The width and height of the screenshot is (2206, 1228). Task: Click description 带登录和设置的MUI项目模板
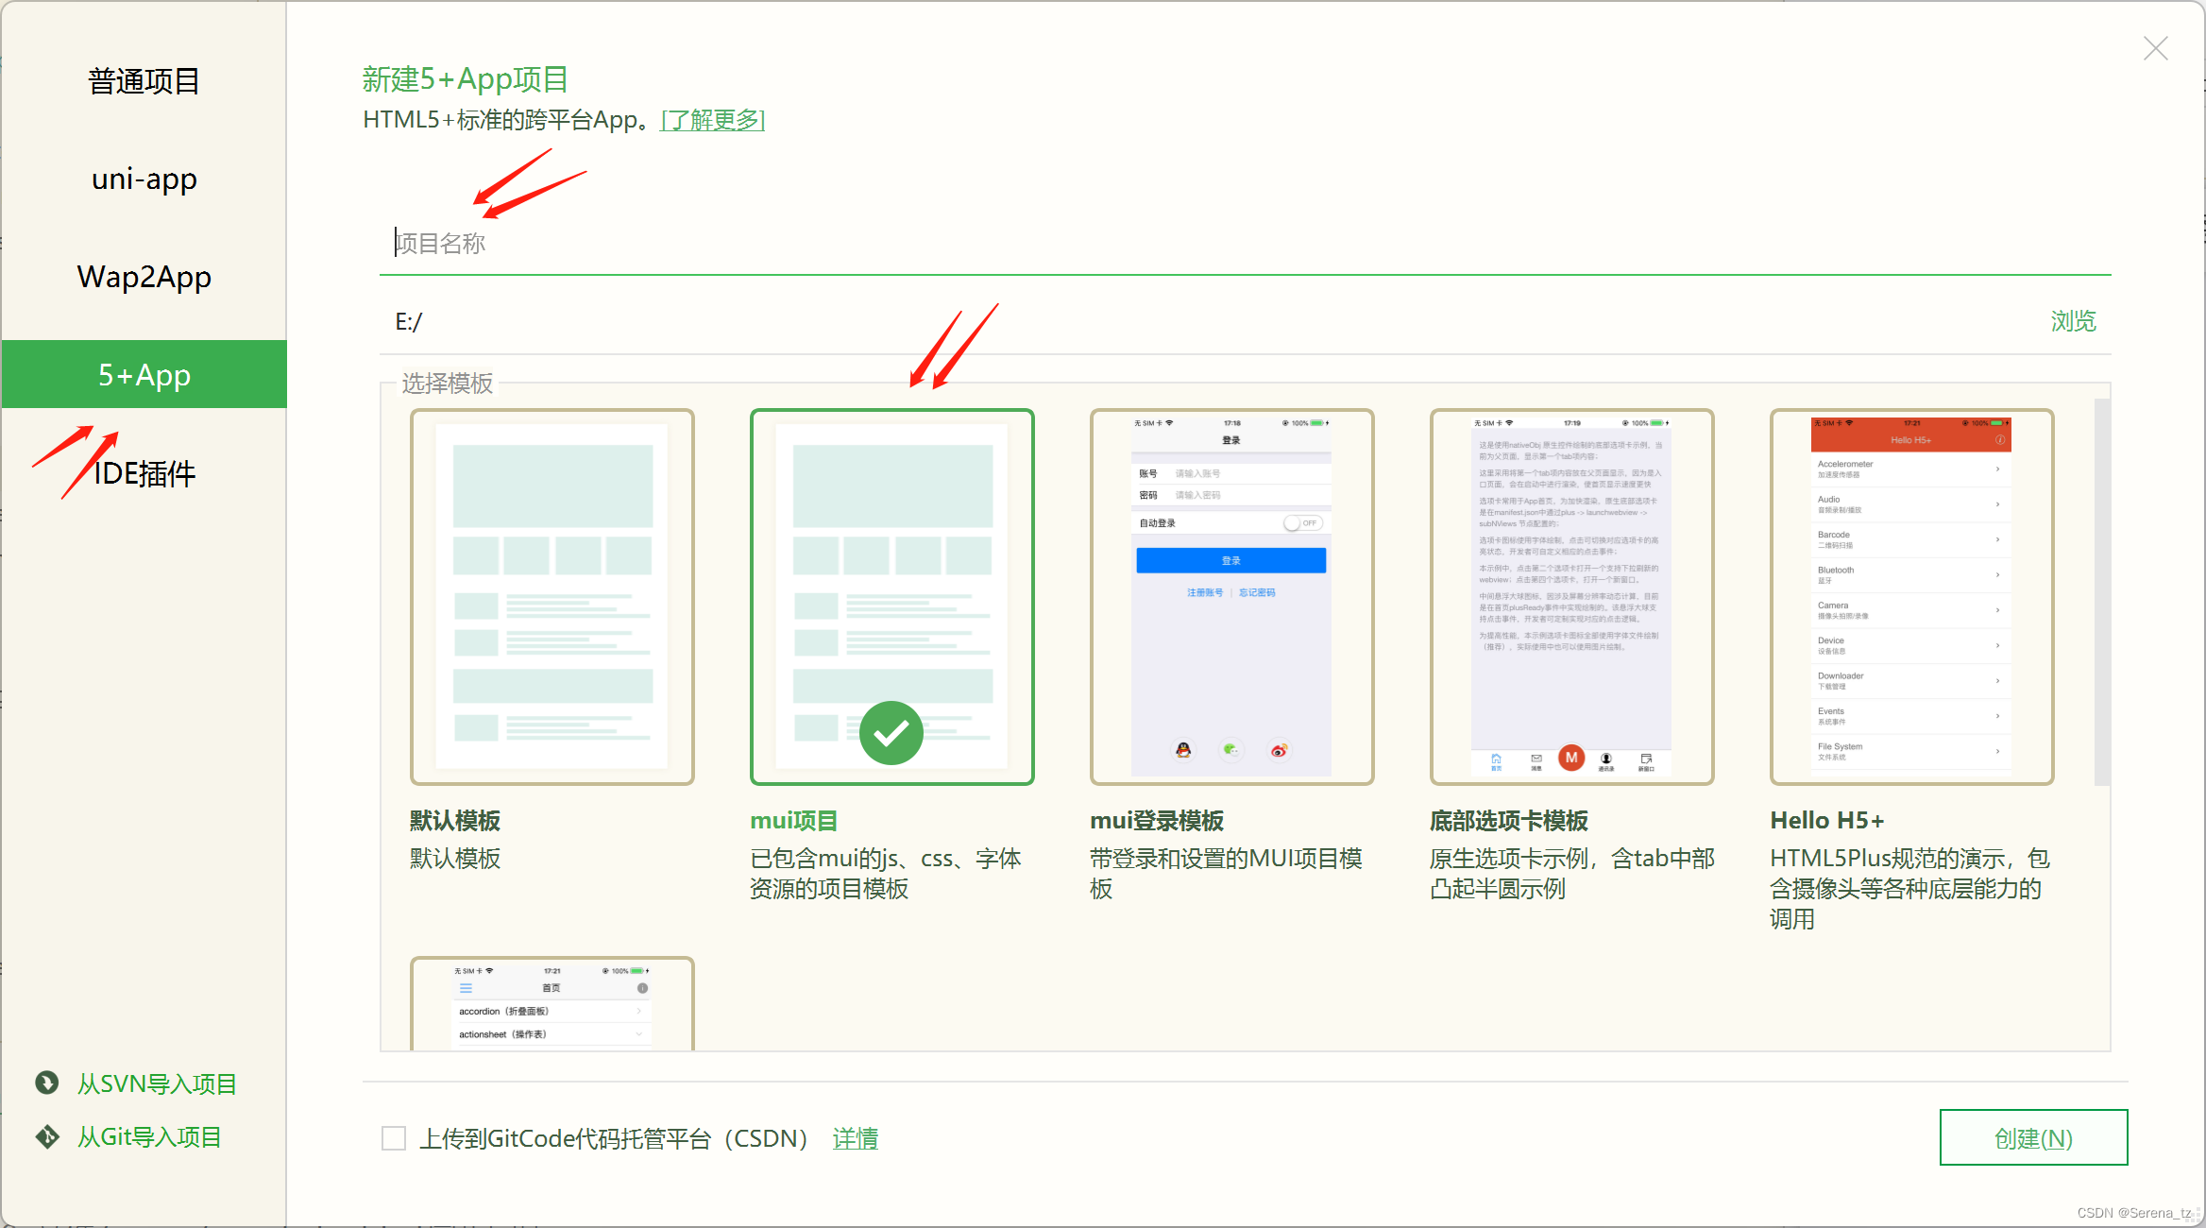click(x=1226, y=874)
